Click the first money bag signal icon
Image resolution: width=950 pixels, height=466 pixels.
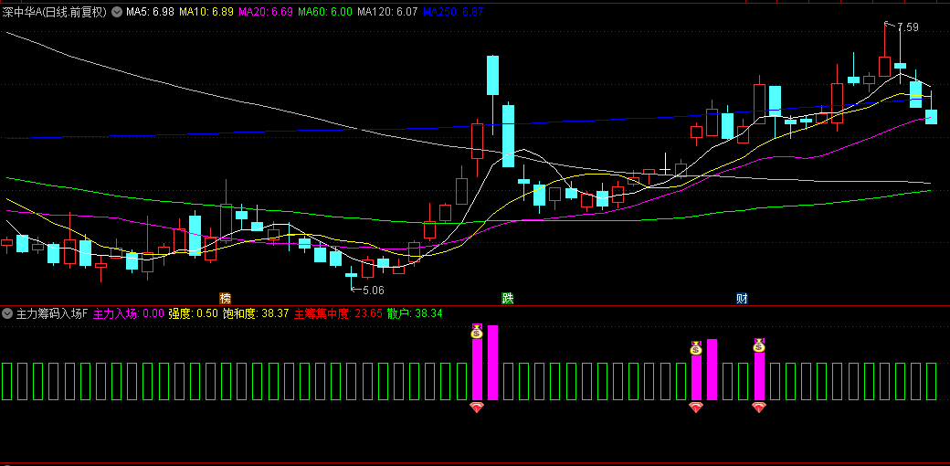coord(477,332)
